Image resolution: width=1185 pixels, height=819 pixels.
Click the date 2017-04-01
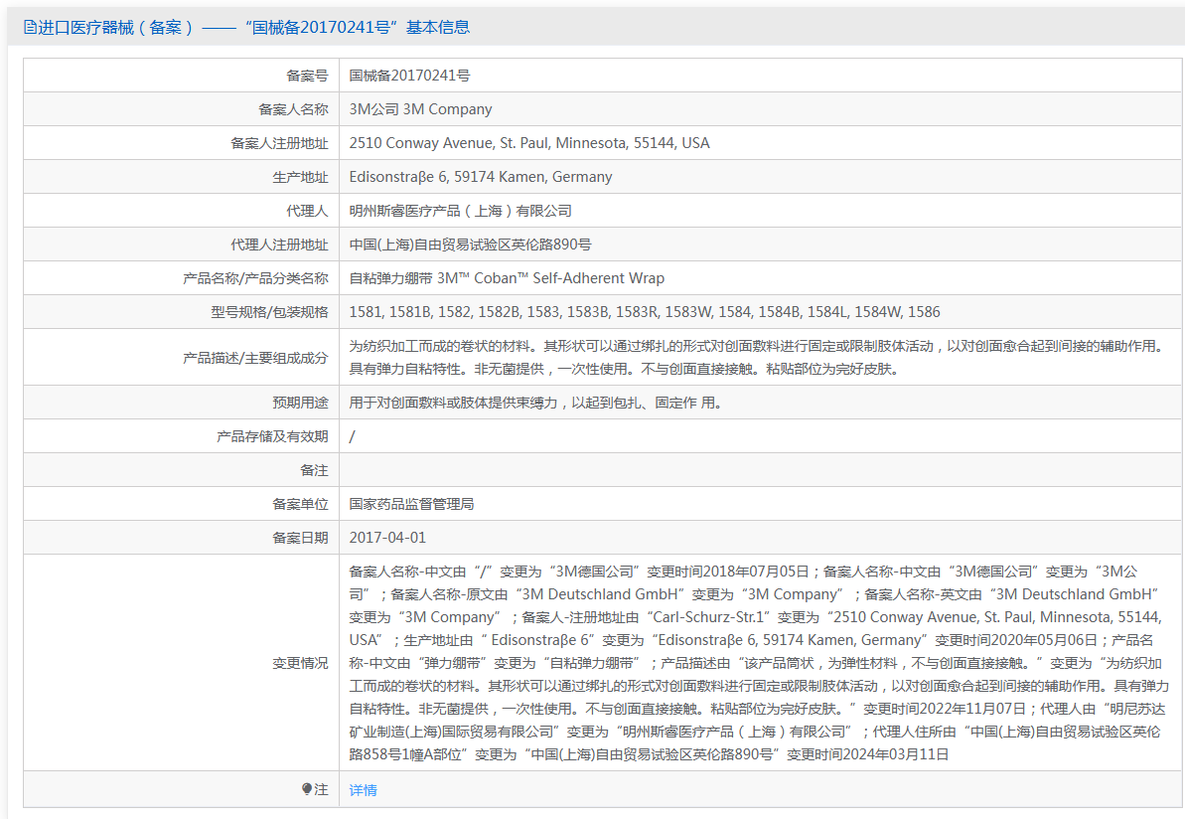tap(387, 538)
